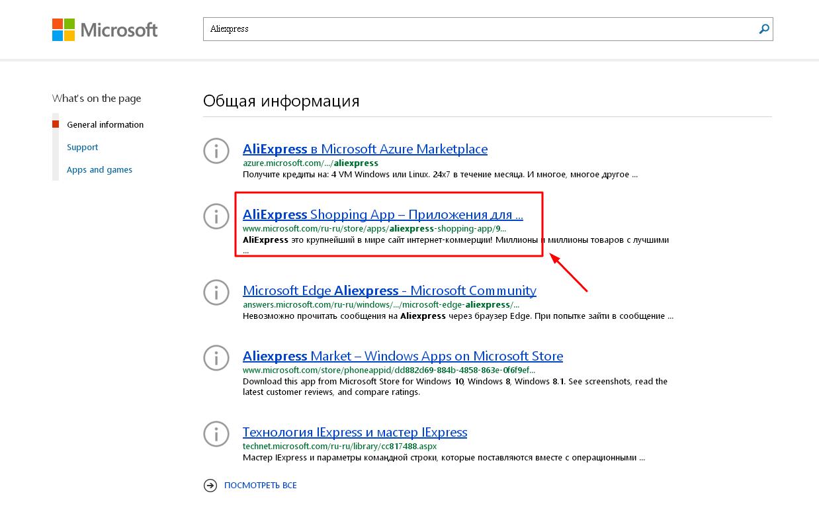
Task: Select General information in page navigation
Action: tap(105, 124)
